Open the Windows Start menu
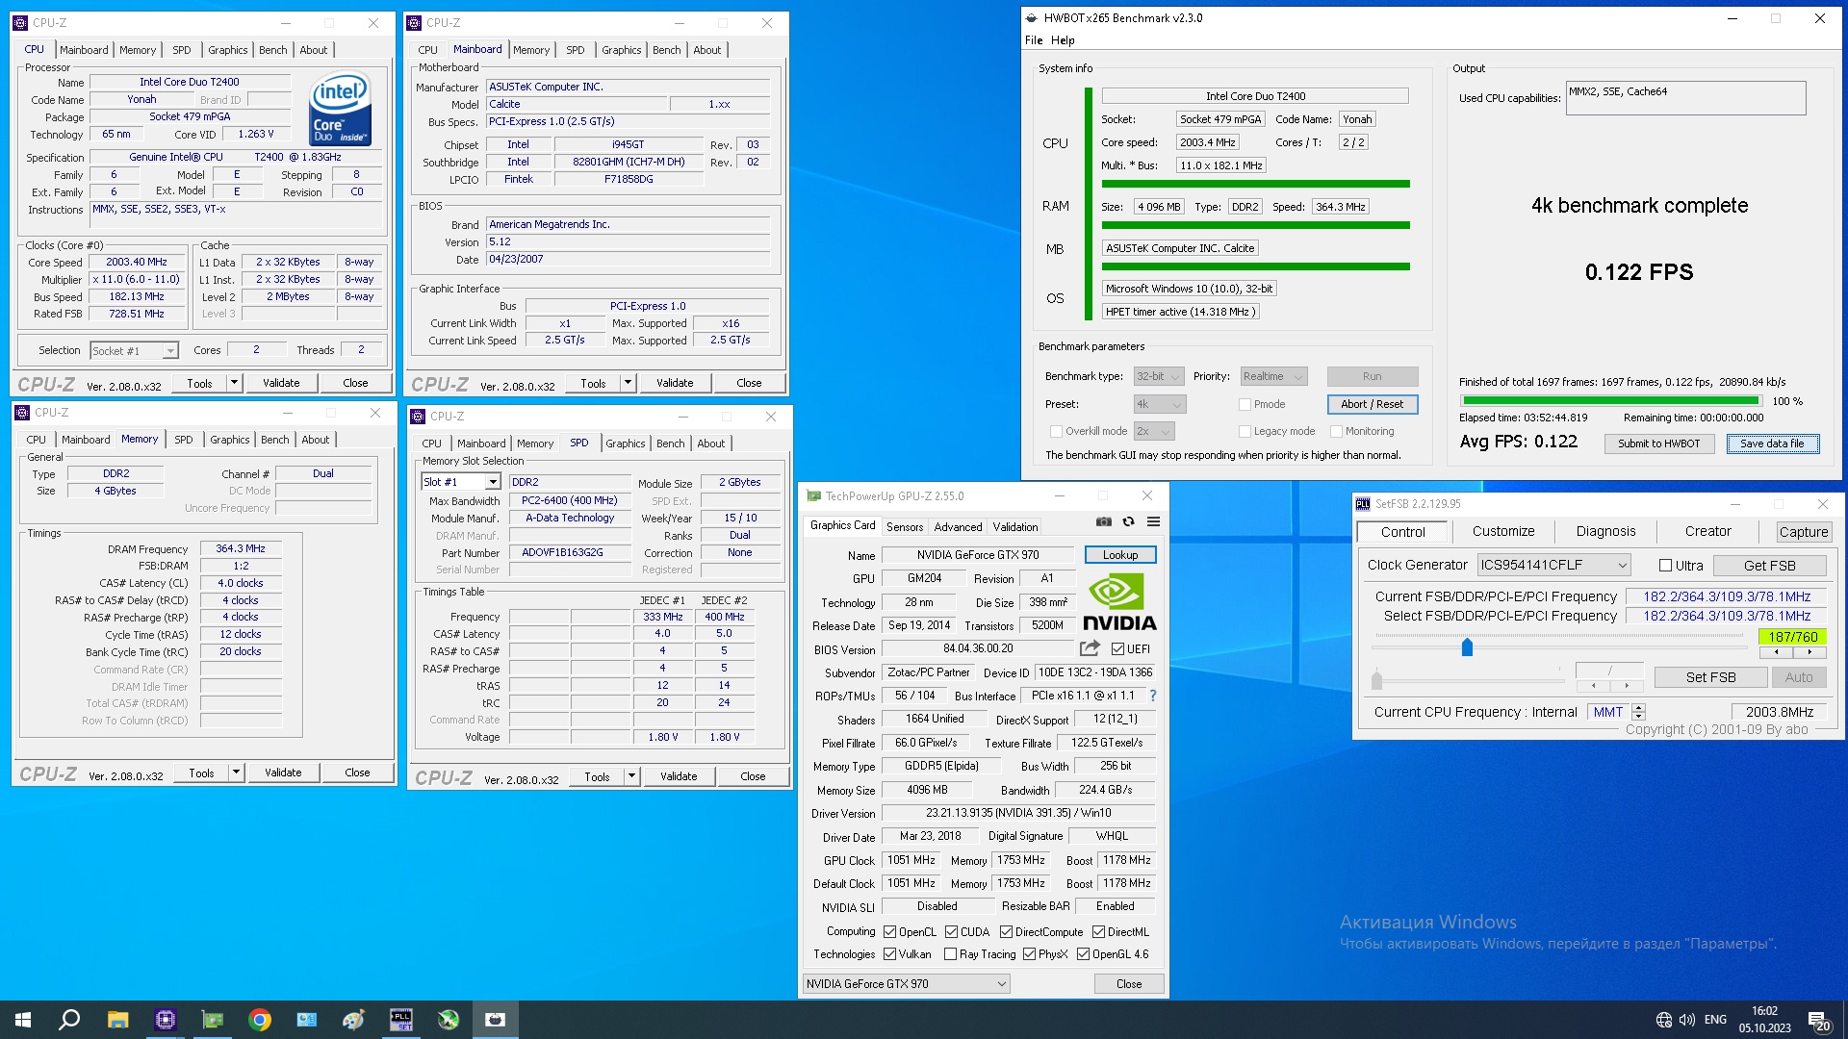 click(x=23, y=1020)
